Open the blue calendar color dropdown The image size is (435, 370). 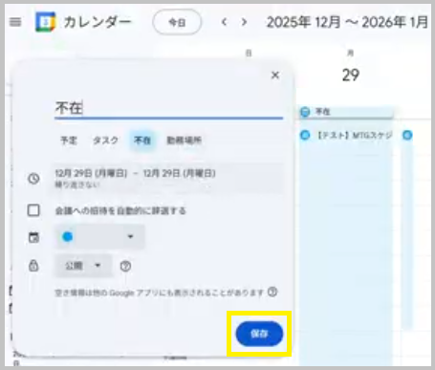[100, 237]
